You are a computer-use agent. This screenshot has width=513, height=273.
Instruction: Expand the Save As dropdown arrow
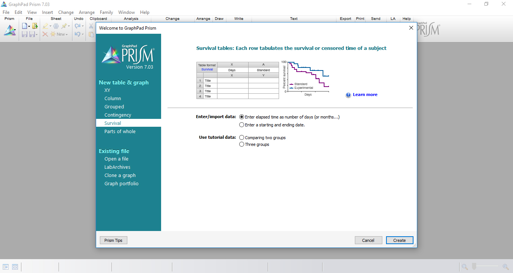pyautogui.click(x=36, y=34)
